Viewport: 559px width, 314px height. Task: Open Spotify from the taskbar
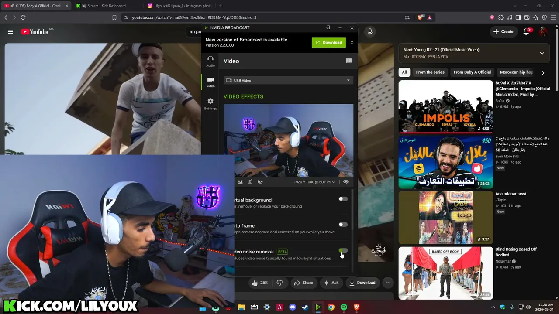coord(344,307)
